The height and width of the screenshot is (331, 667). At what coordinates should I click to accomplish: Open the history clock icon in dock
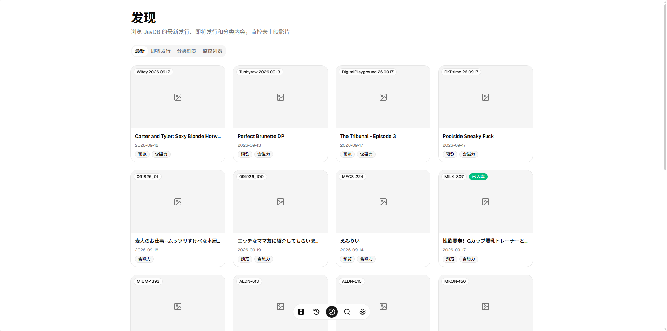click(316, 312)
